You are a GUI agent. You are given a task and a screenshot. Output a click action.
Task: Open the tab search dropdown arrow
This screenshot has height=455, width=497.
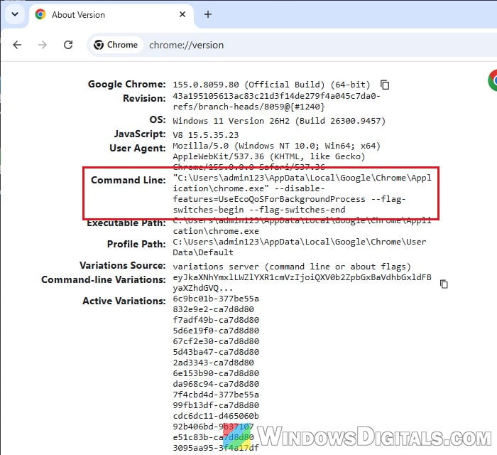point(15,14)
